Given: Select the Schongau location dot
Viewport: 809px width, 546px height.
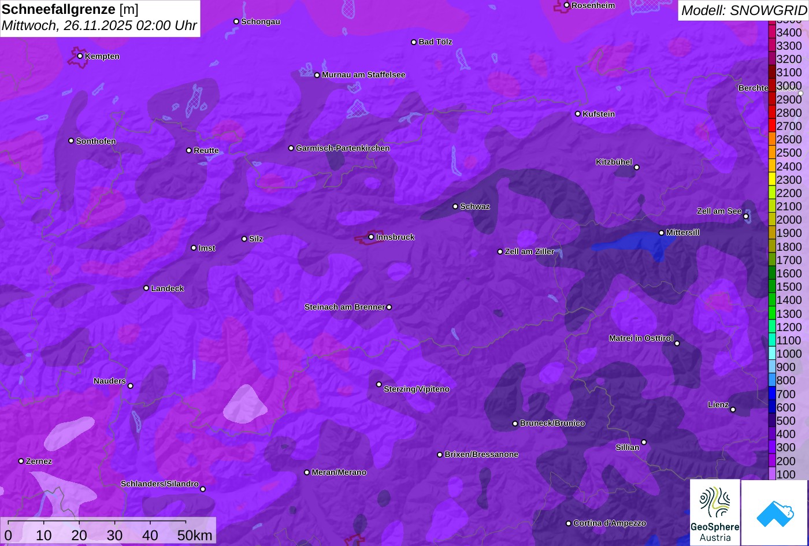Looking at the screenshot, I should point(236,21).
